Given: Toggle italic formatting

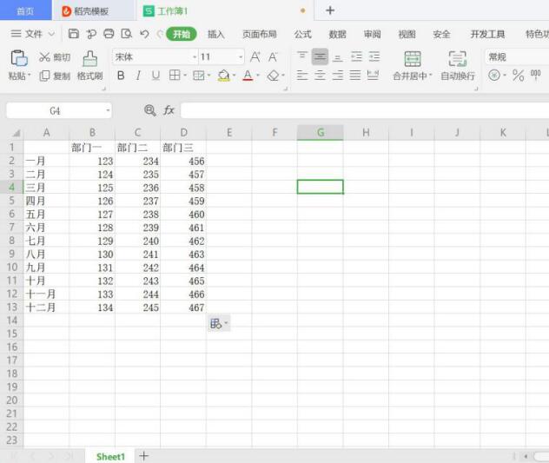Looking at the screenshot, I should pos(137,76).
